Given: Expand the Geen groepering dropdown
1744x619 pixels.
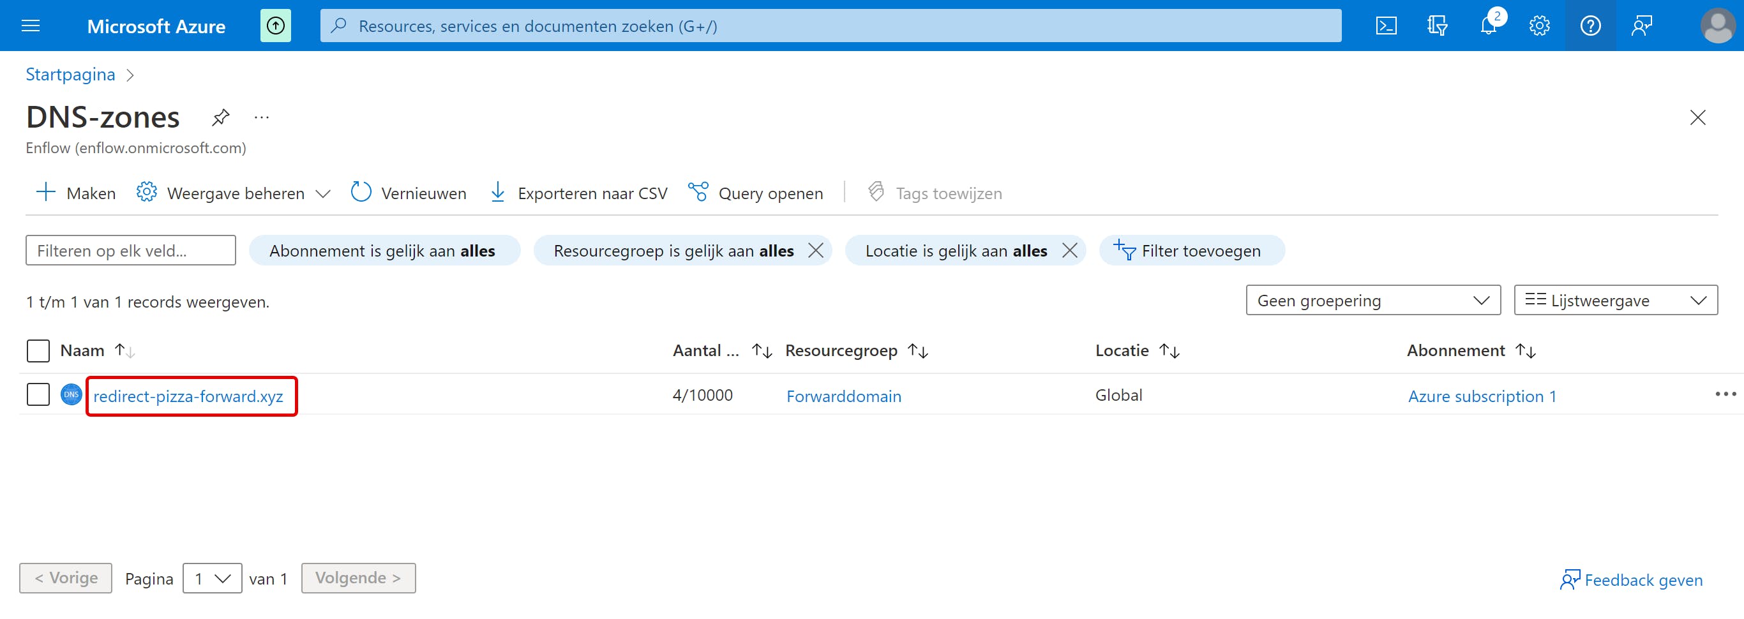Looking at the screenshot, I should tap(1373, 301).
